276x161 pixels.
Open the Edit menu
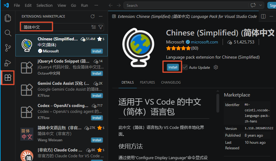[28, 6]
